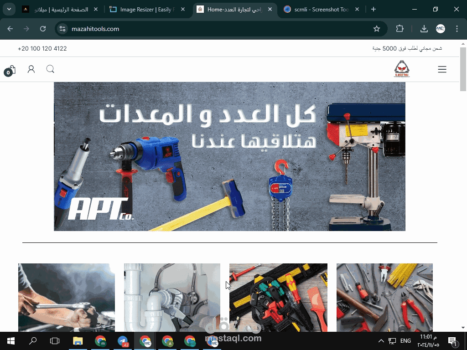Close the ميلانو tab
This screenshot has height=350, width=467.
pos(96,10)
